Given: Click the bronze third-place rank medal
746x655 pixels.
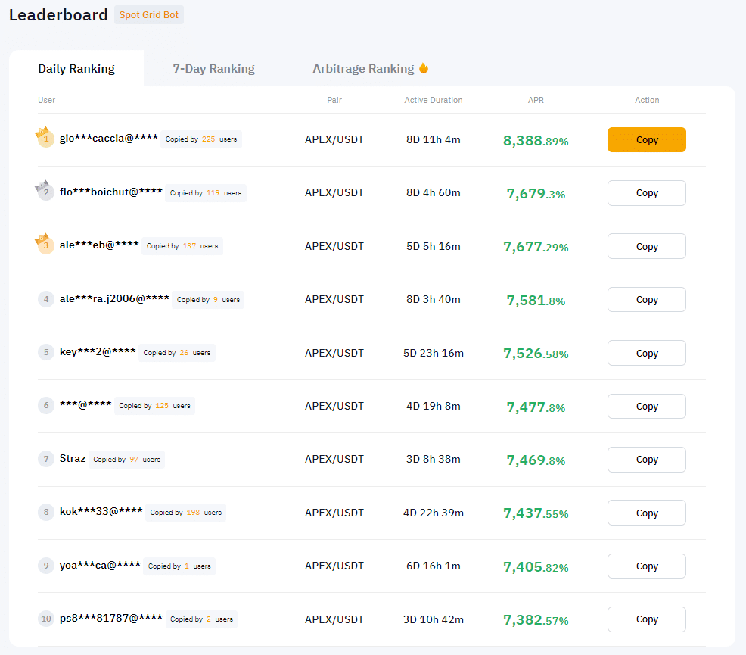Looking at the screenshot, I should [x=45, y=245].
